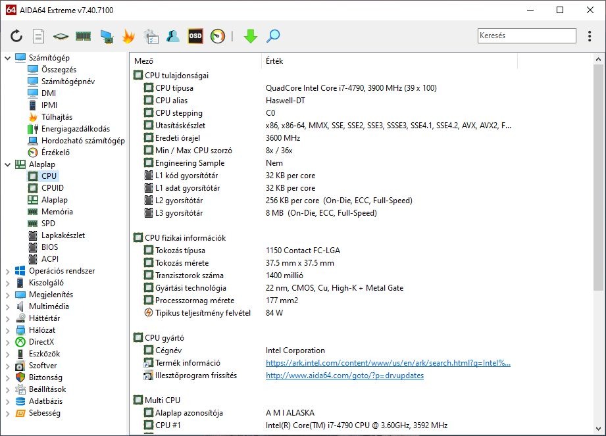This screenshot has width=606, height=436.
Task: Expand the Multimédia tree node
Action: point(8,306)
